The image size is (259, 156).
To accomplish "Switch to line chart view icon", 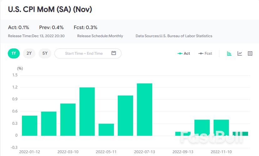I will click(x=240, y=53).
